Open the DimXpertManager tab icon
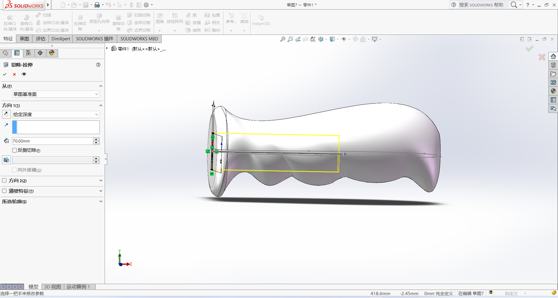 point(40,53)
